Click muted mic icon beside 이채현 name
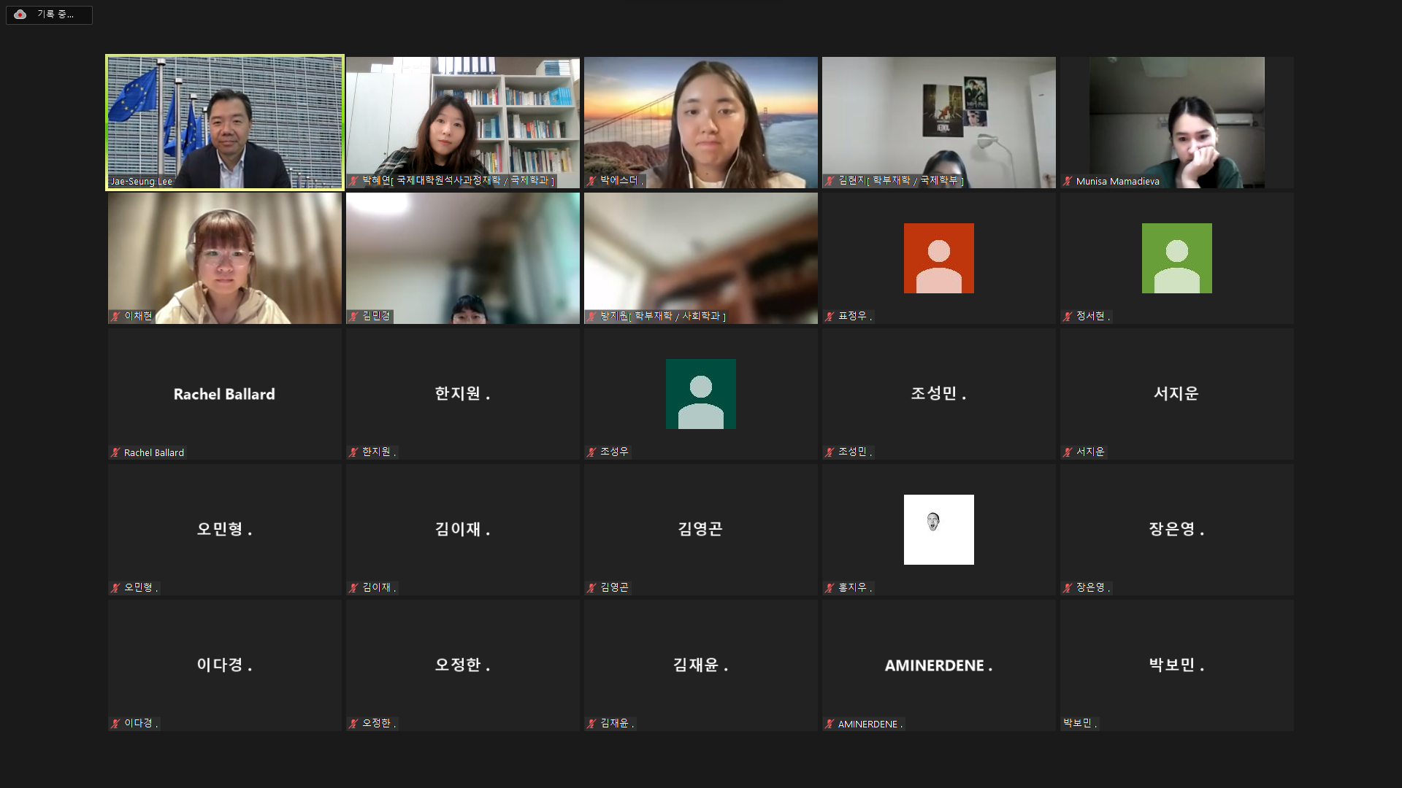This screenshot has height=788, width=1402. [x=115, y=316]
